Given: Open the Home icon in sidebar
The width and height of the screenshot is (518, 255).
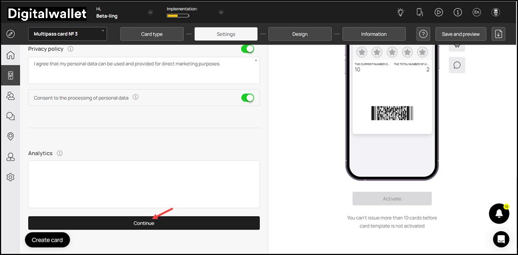Looking at the screenshot, I should pos(11,55).
